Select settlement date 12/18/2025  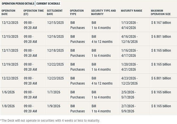[55, 51]
